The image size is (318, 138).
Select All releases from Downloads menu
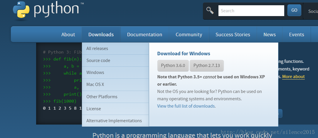(x=115, y=49)
